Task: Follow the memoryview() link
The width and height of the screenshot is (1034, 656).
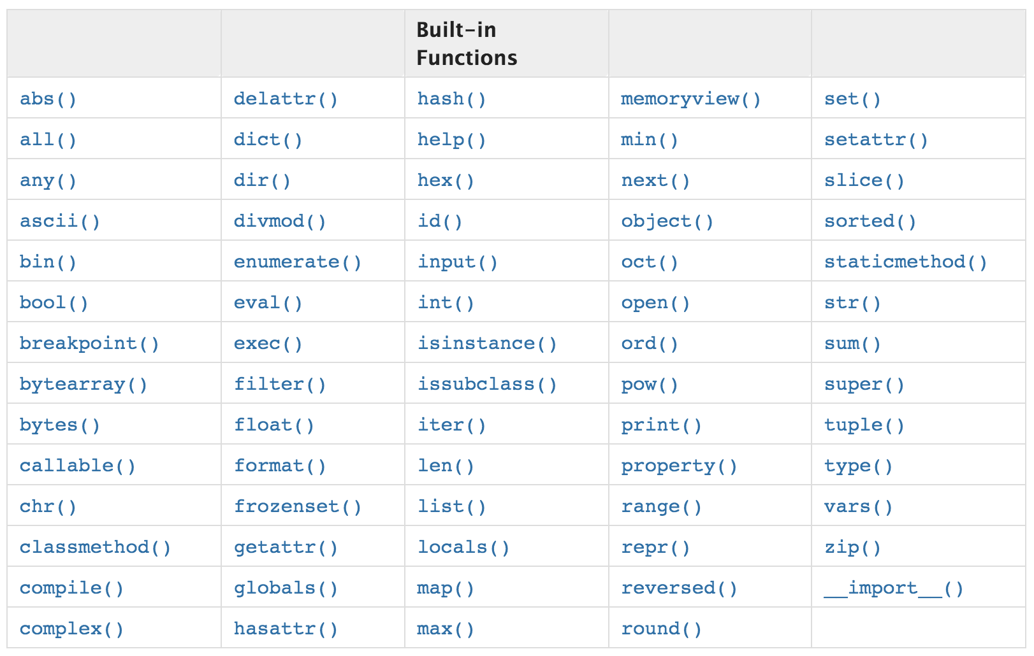Action: pyautogui.click(x=691, y=99)
